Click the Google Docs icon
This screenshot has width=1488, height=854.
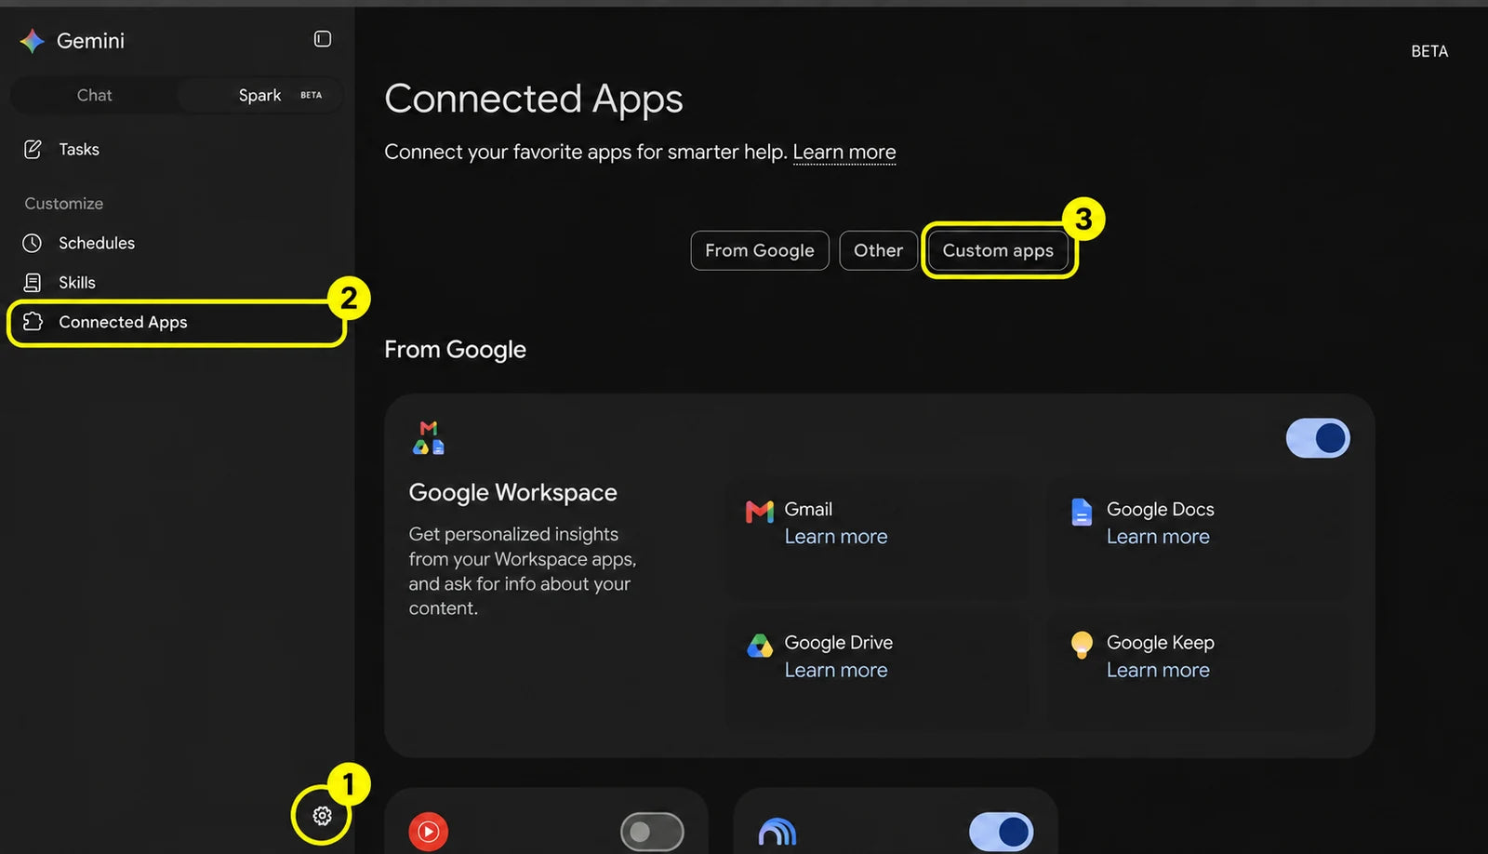(x=1082, y=511)
